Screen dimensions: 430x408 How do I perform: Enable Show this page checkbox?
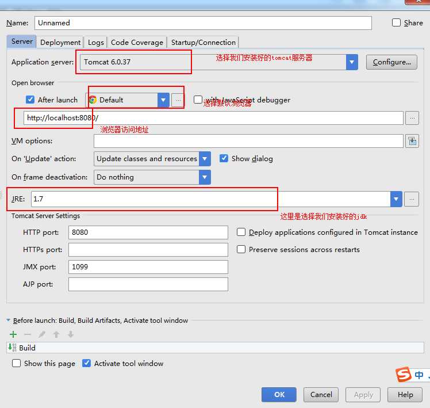tap(16, 363)
